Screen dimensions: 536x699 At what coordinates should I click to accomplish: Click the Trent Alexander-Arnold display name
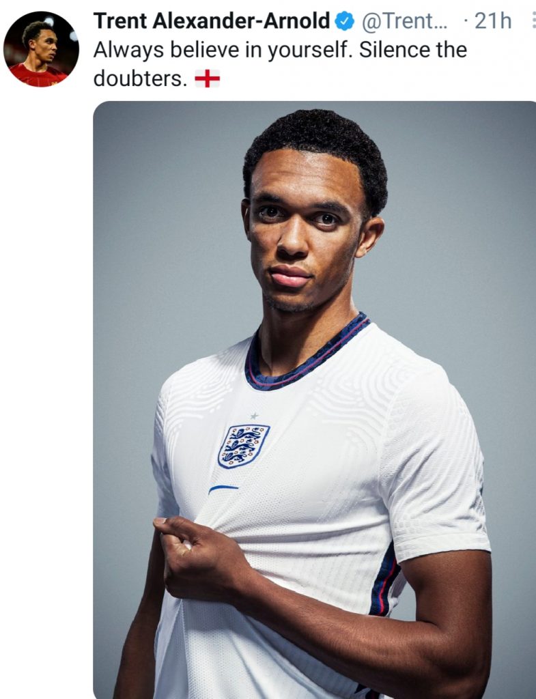pyautogui.click(x=212, y=21)
